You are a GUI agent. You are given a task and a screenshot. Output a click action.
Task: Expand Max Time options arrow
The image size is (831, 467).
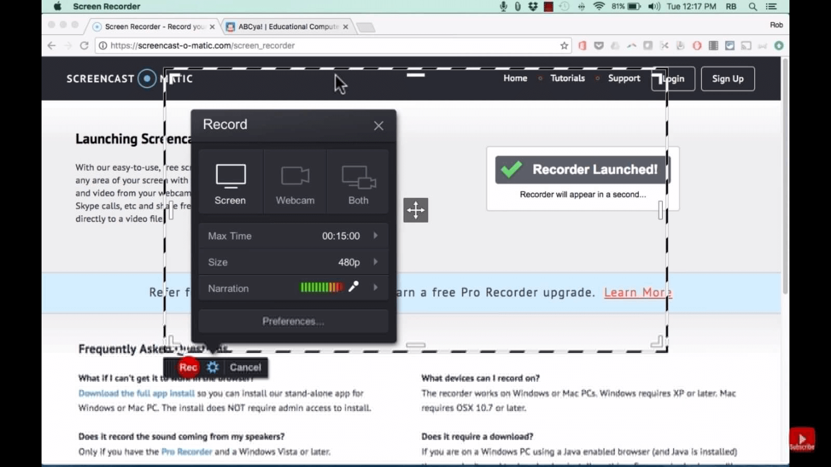(376, 236)
